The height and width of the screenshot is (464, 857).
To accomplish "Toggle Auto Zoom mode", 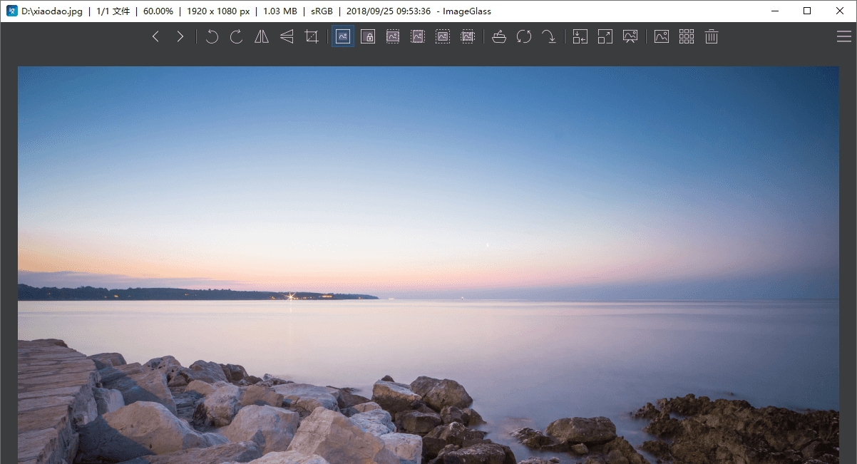I will pyautogui.click(x=342, y=36).
